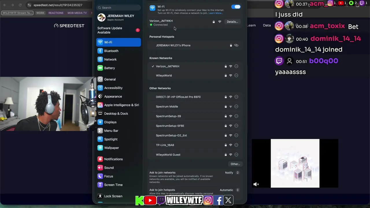Open Accessibility settings
The image size is (370, 208).
coord(118,88)
